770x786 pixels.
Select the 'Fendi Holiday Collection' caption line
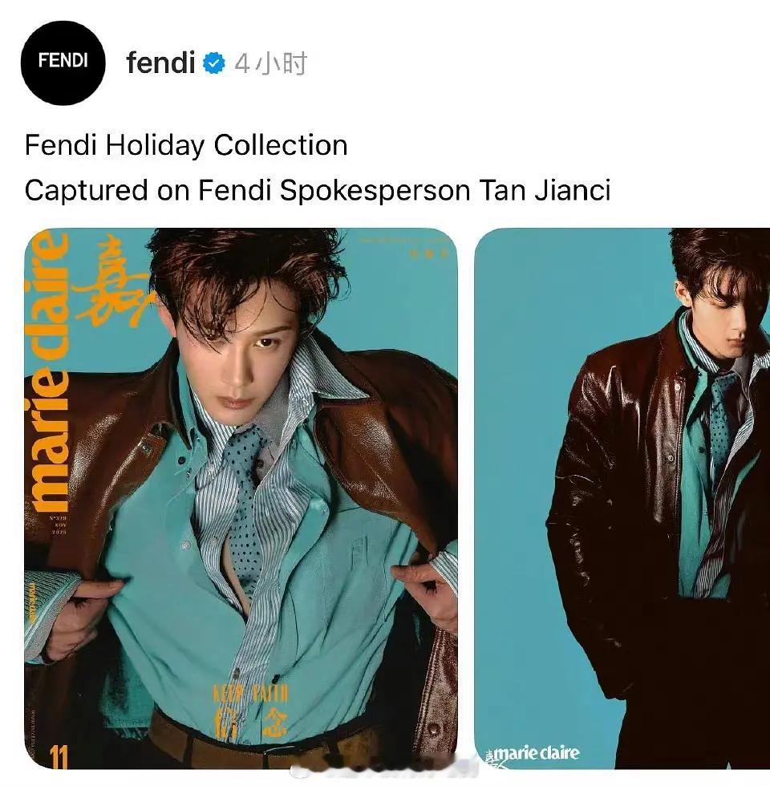pyautogui.click(x=186, y=145)
